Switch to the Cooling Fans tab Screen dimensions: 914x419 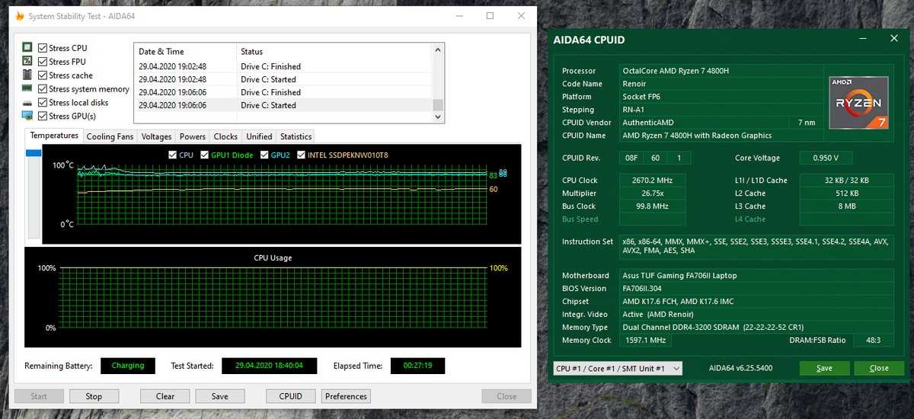point(110,136)
